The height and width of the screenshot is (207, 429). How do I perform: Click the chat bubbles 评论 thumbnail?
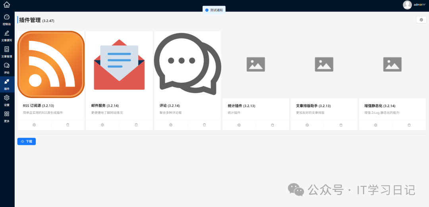click(x=187, y=65)
